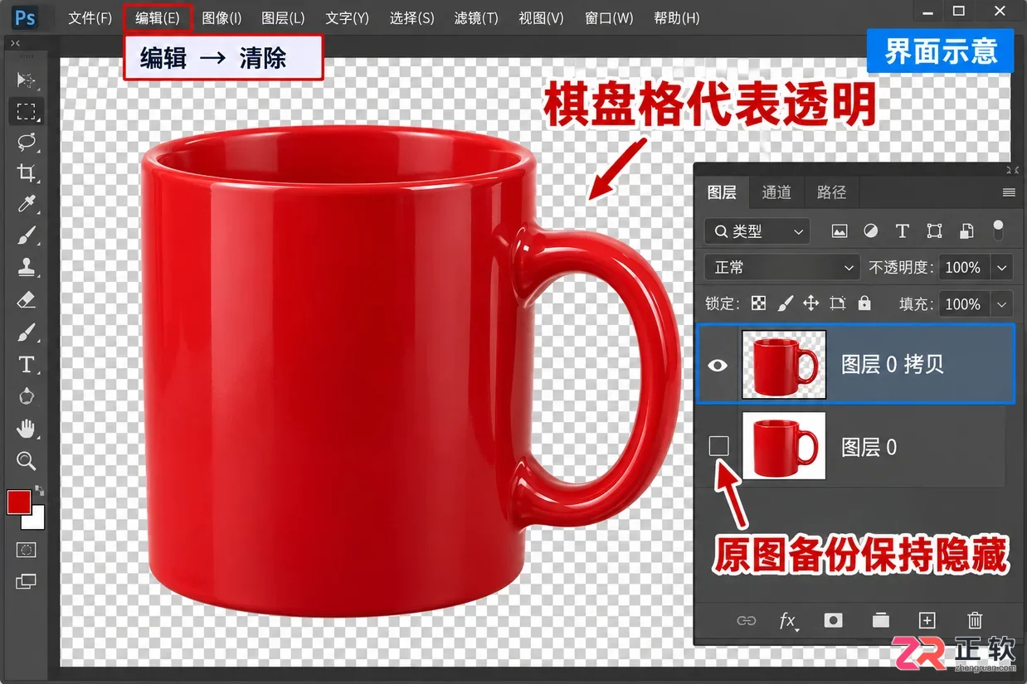Lock all layer attributes

(864, 303)
